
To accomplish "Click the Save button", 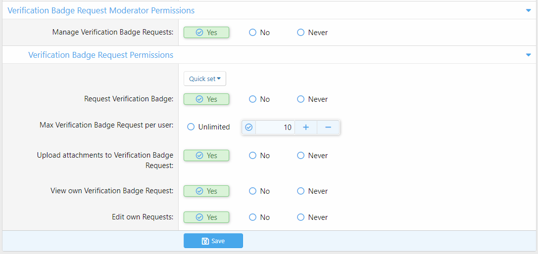I will [213, 241].
